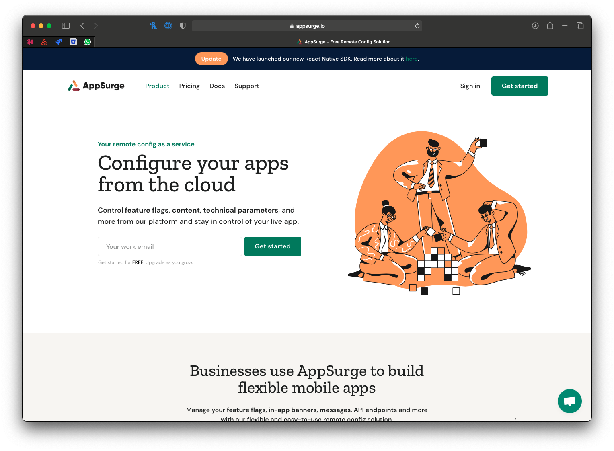Open the first pinned tab with pink icon
Image resolution: width=614 pixels, height=451 pixels.
30,42
